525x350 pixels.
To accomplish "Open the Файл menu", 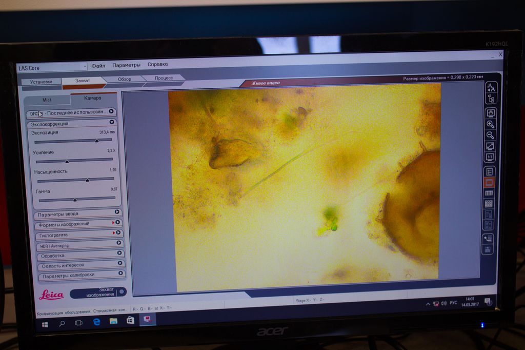I will click(98, 65).
